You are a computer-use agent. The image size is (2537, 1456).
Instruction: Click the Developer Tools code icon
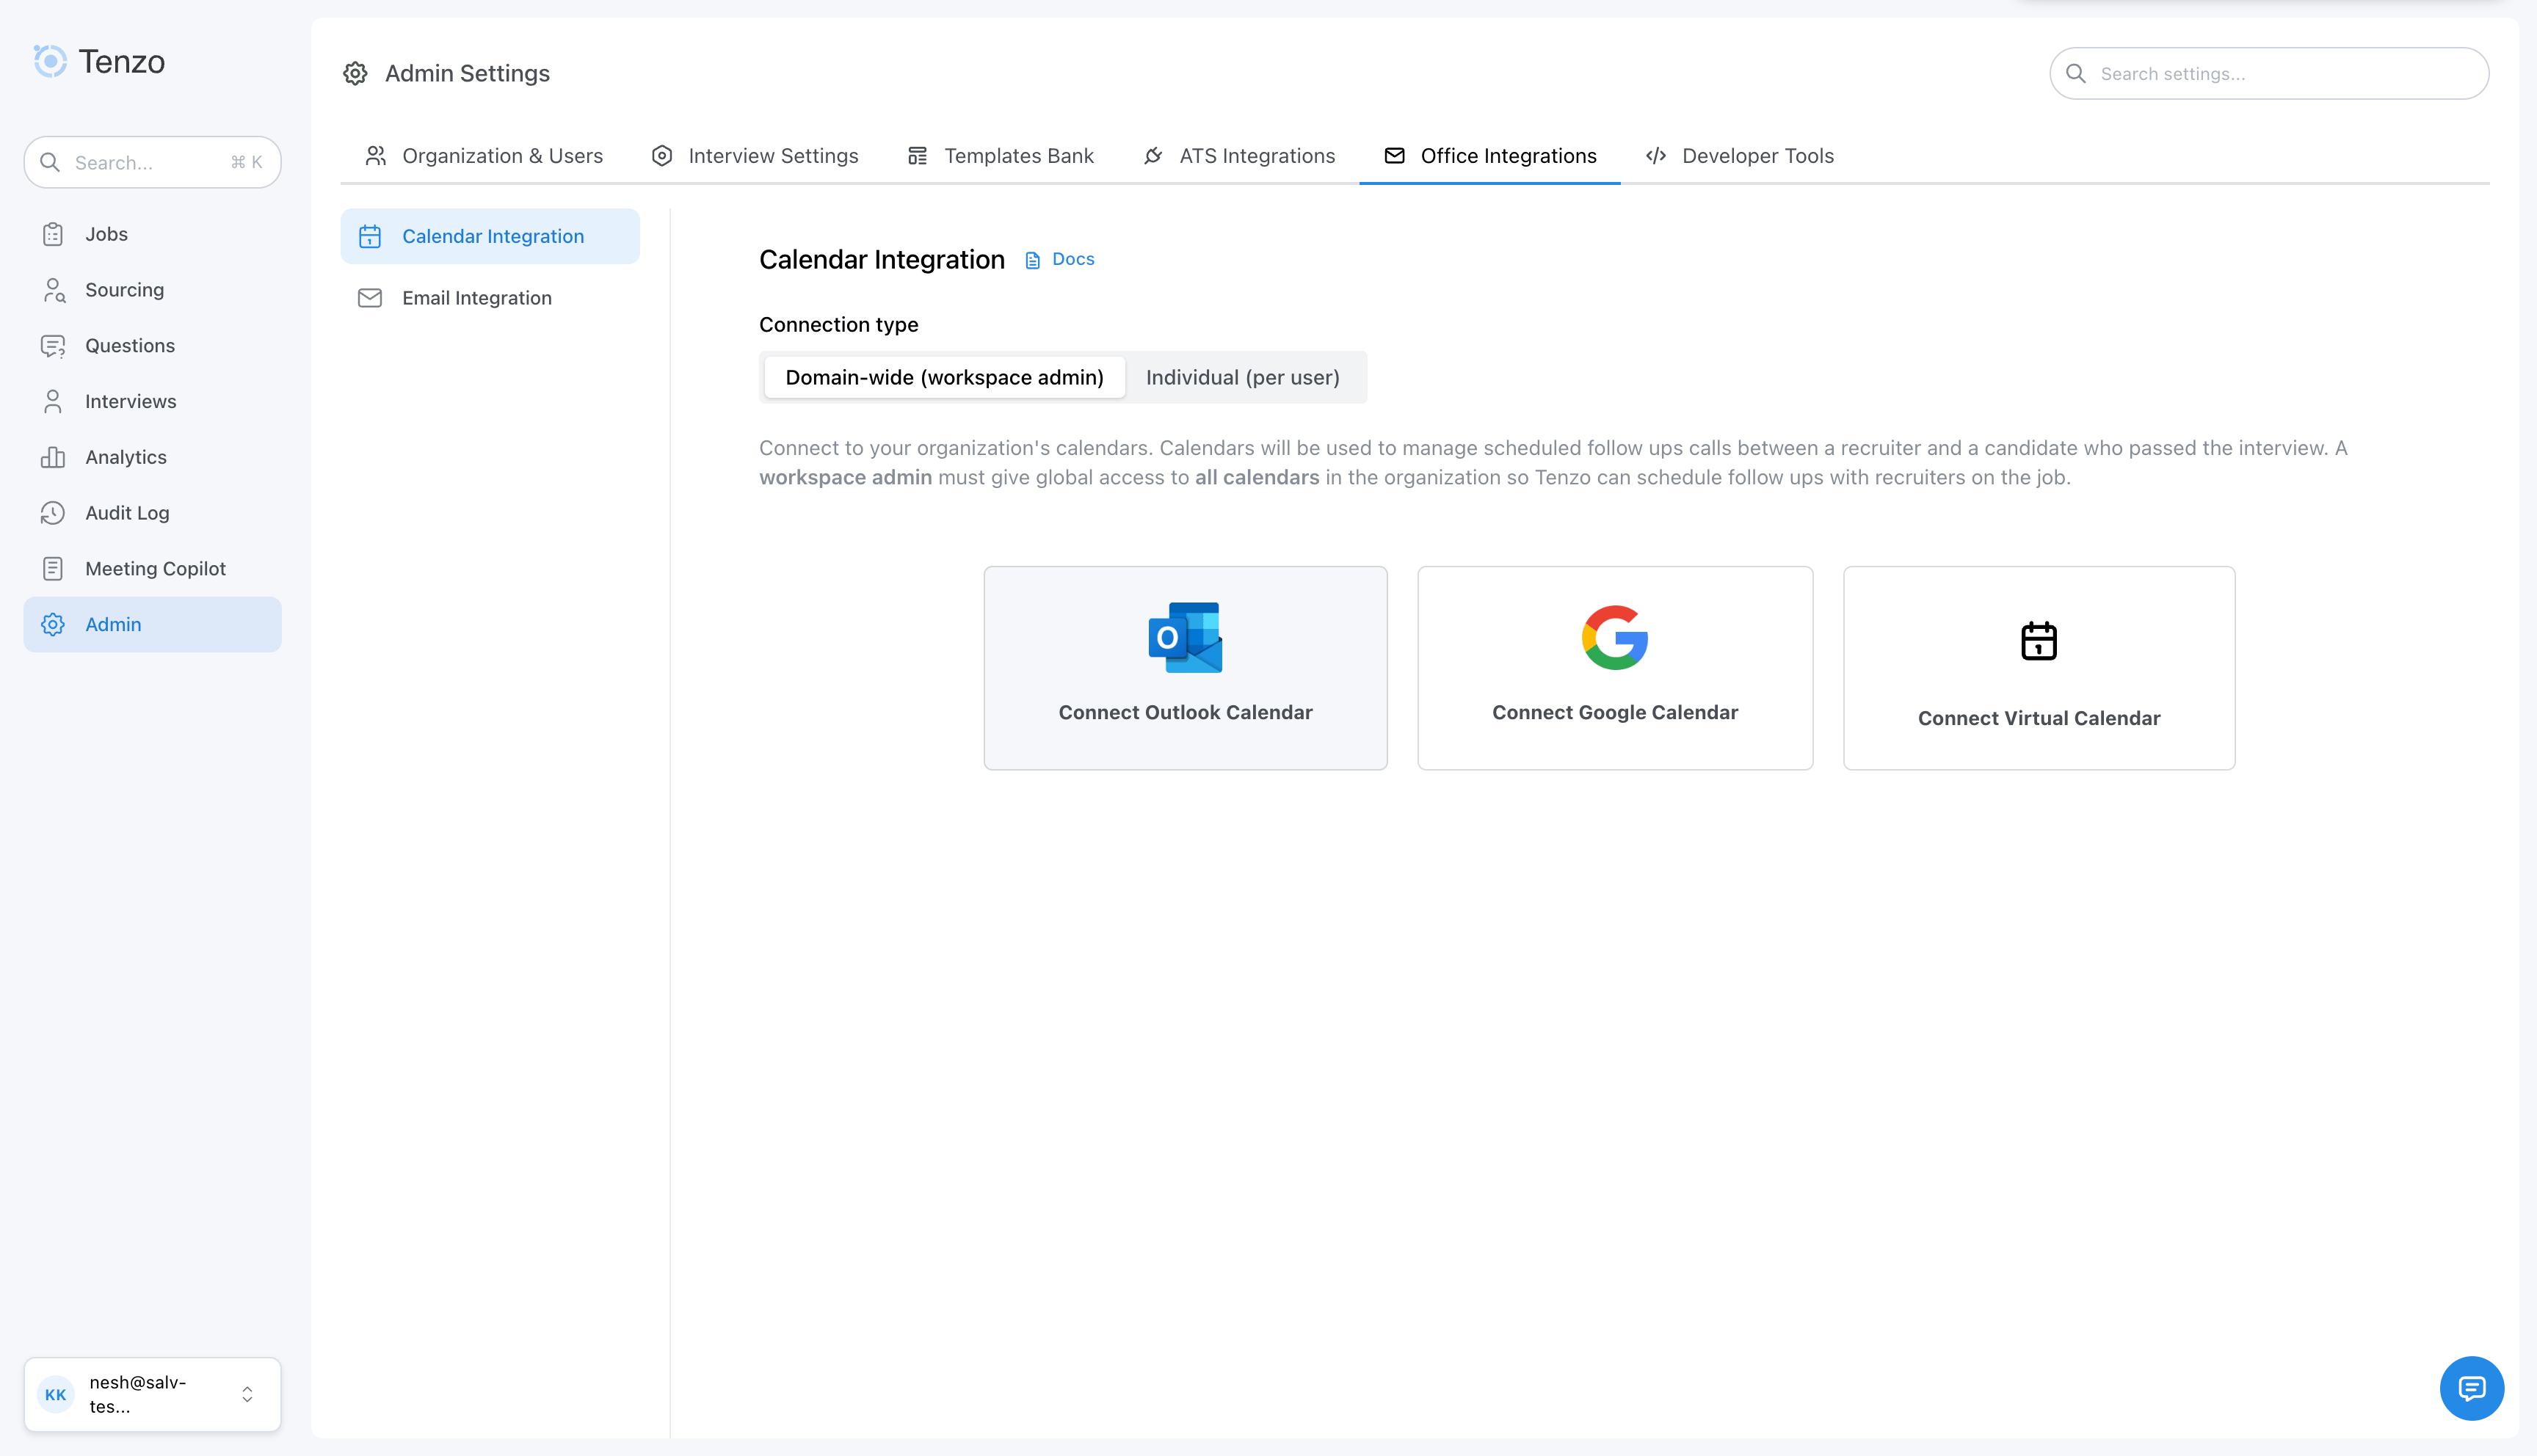(1656, 156)
